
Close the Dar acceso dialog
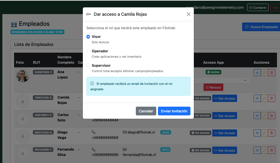(188, 14)
